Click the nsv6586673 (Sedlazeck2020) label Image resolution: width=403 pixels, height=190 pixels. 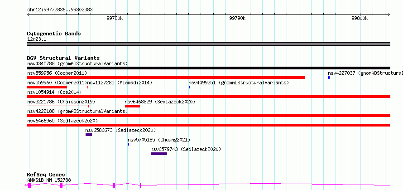point(120,130)
